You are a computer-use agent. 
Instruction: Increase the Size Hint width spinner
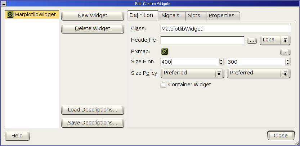tap(221, 60)
